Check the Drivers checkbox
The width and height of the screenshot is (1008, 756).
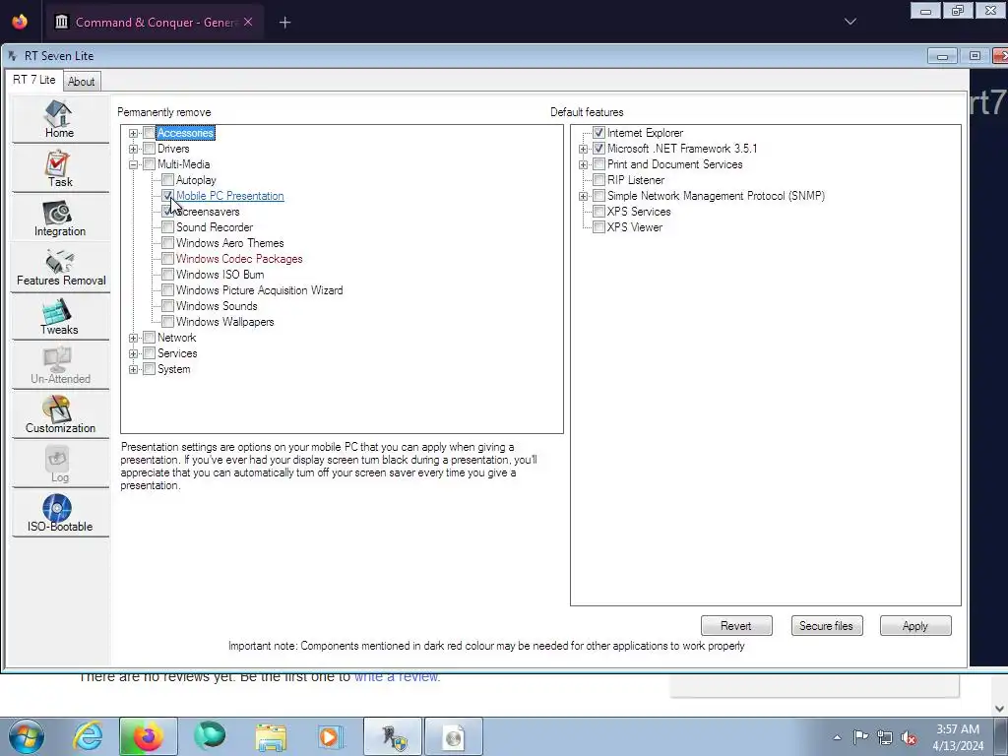150,149
